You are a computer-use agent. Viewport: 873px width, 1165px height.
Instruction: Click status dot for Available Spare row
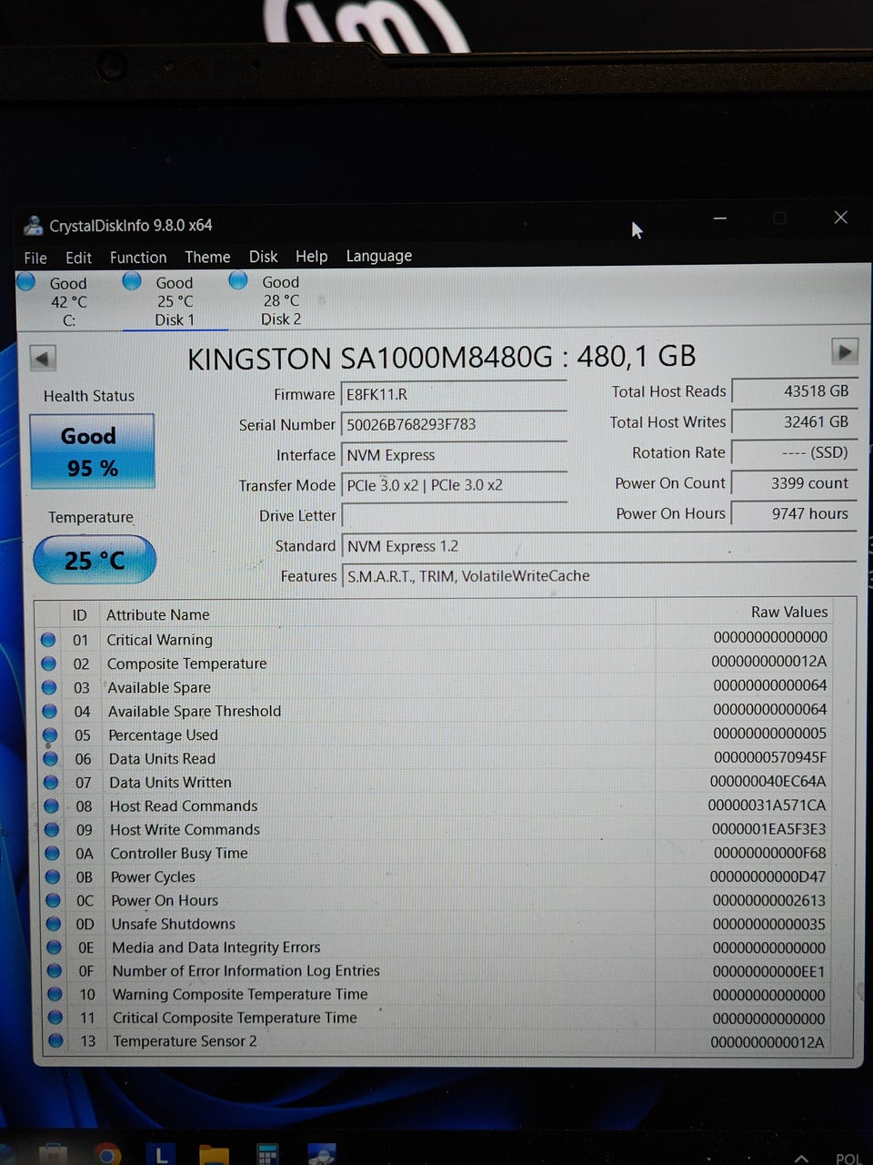pyautogui.click(x=49, y=687)
